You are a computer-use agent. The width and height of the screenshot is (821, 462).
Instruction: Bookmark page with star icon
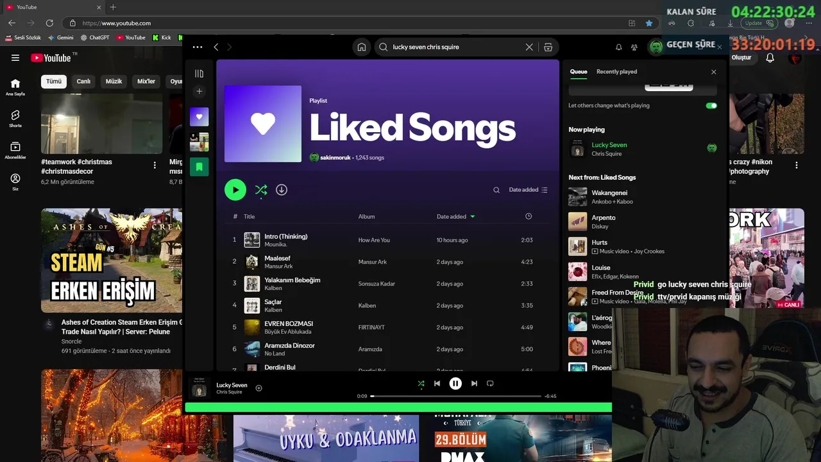tap(649, 23)
